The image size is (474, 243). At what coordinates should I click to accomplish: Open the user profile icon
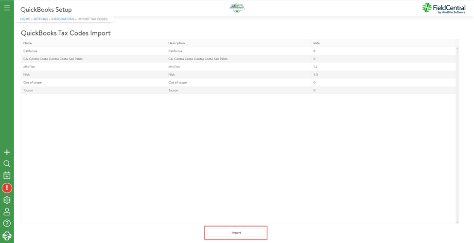[7, 212]
